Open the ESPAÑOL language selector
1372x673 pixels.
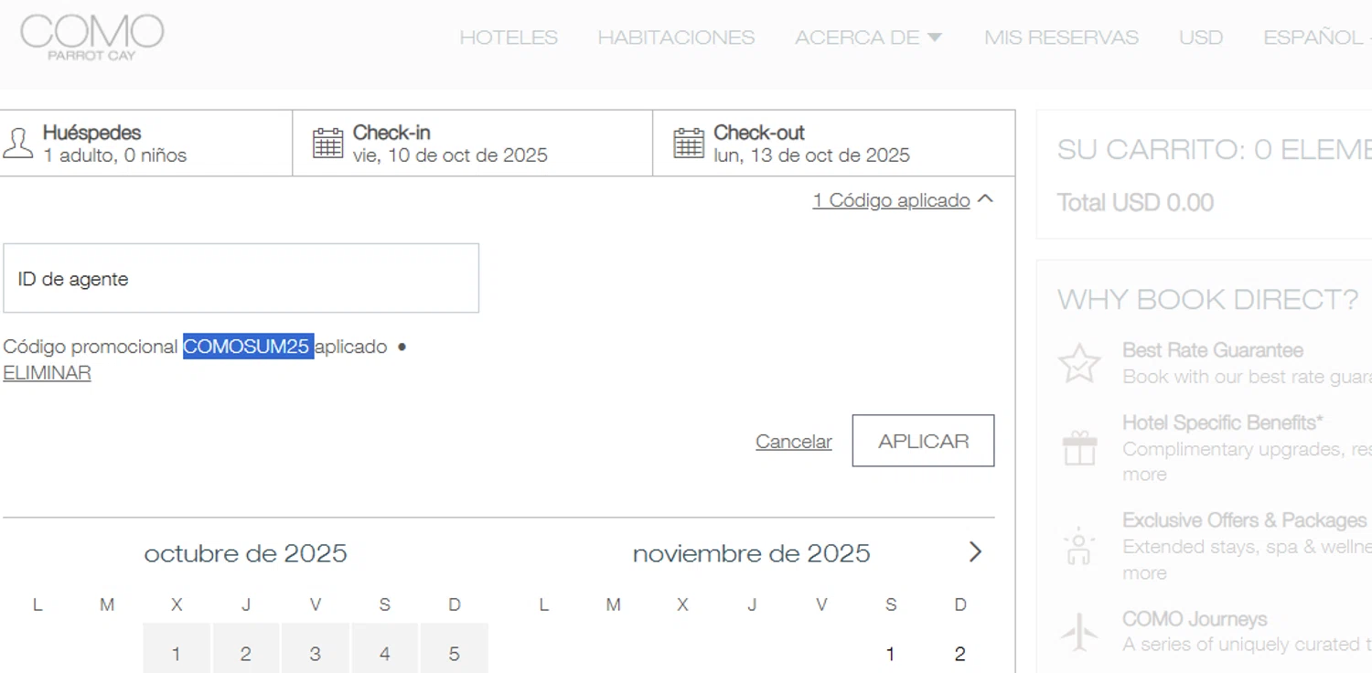[x=1317, y=37]
